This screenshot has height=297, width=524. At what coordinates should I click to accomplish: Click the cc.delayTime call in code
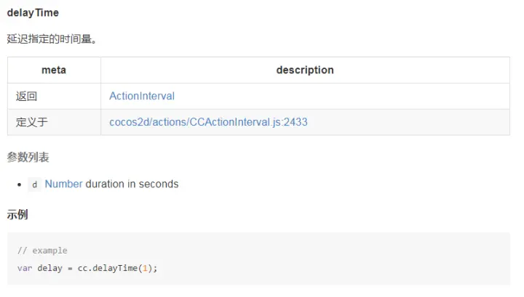(108, 268)
